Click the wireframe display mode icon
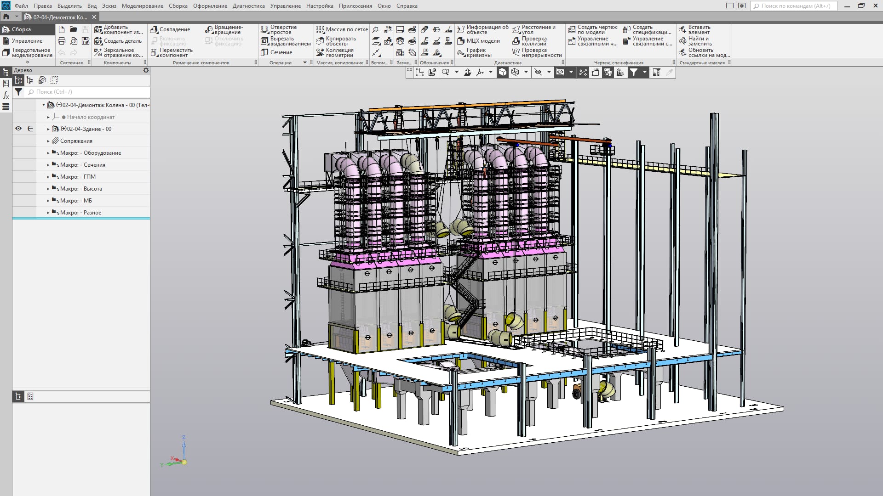883x496 pixels. pyautogui.click(x=515, y=72)
